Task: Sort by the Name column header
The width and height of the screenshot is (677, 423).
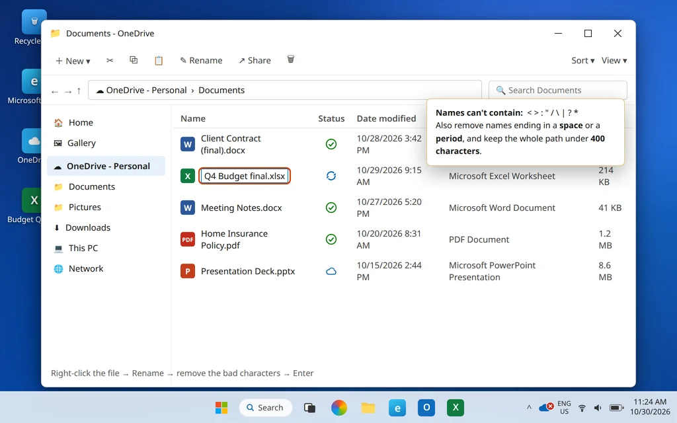Action: (x=193, y=118)
